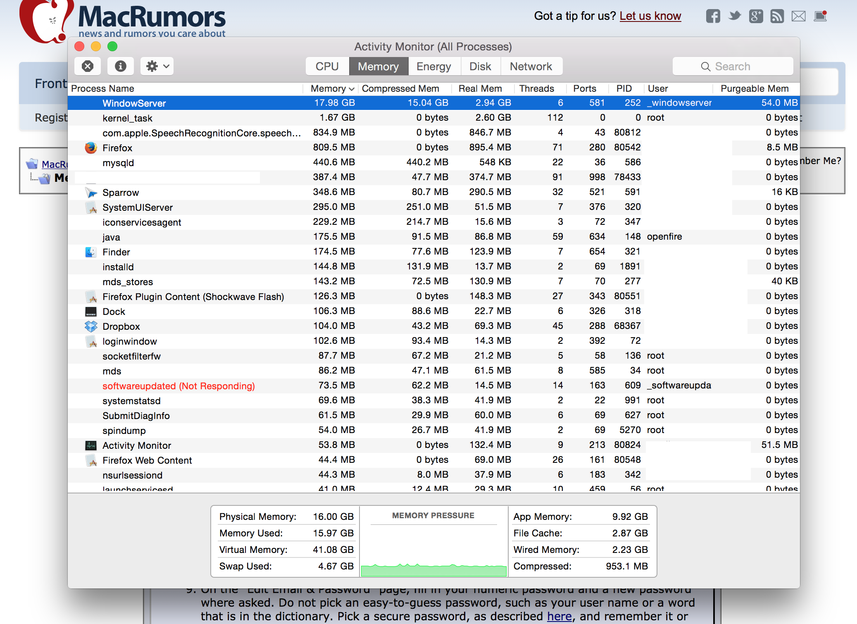Viewport: 857px width, 624px height.
Task: Click the Firefox Web Content process icon
Action: (91, 460)
